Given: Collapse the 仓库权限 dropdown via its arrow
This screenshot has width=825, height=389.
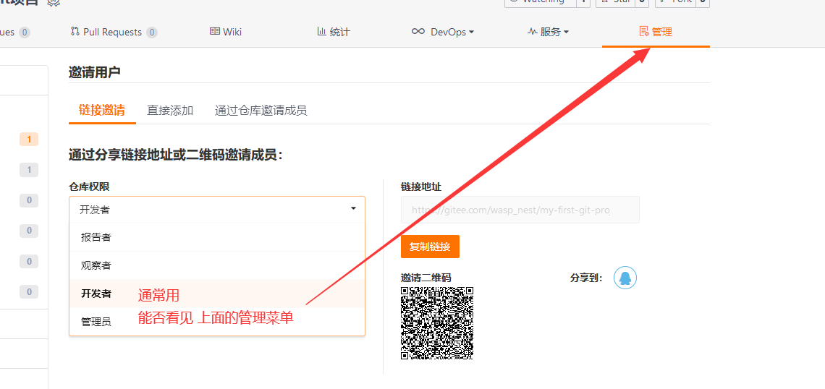Looking at the screenshot, I should coord(353,209).
